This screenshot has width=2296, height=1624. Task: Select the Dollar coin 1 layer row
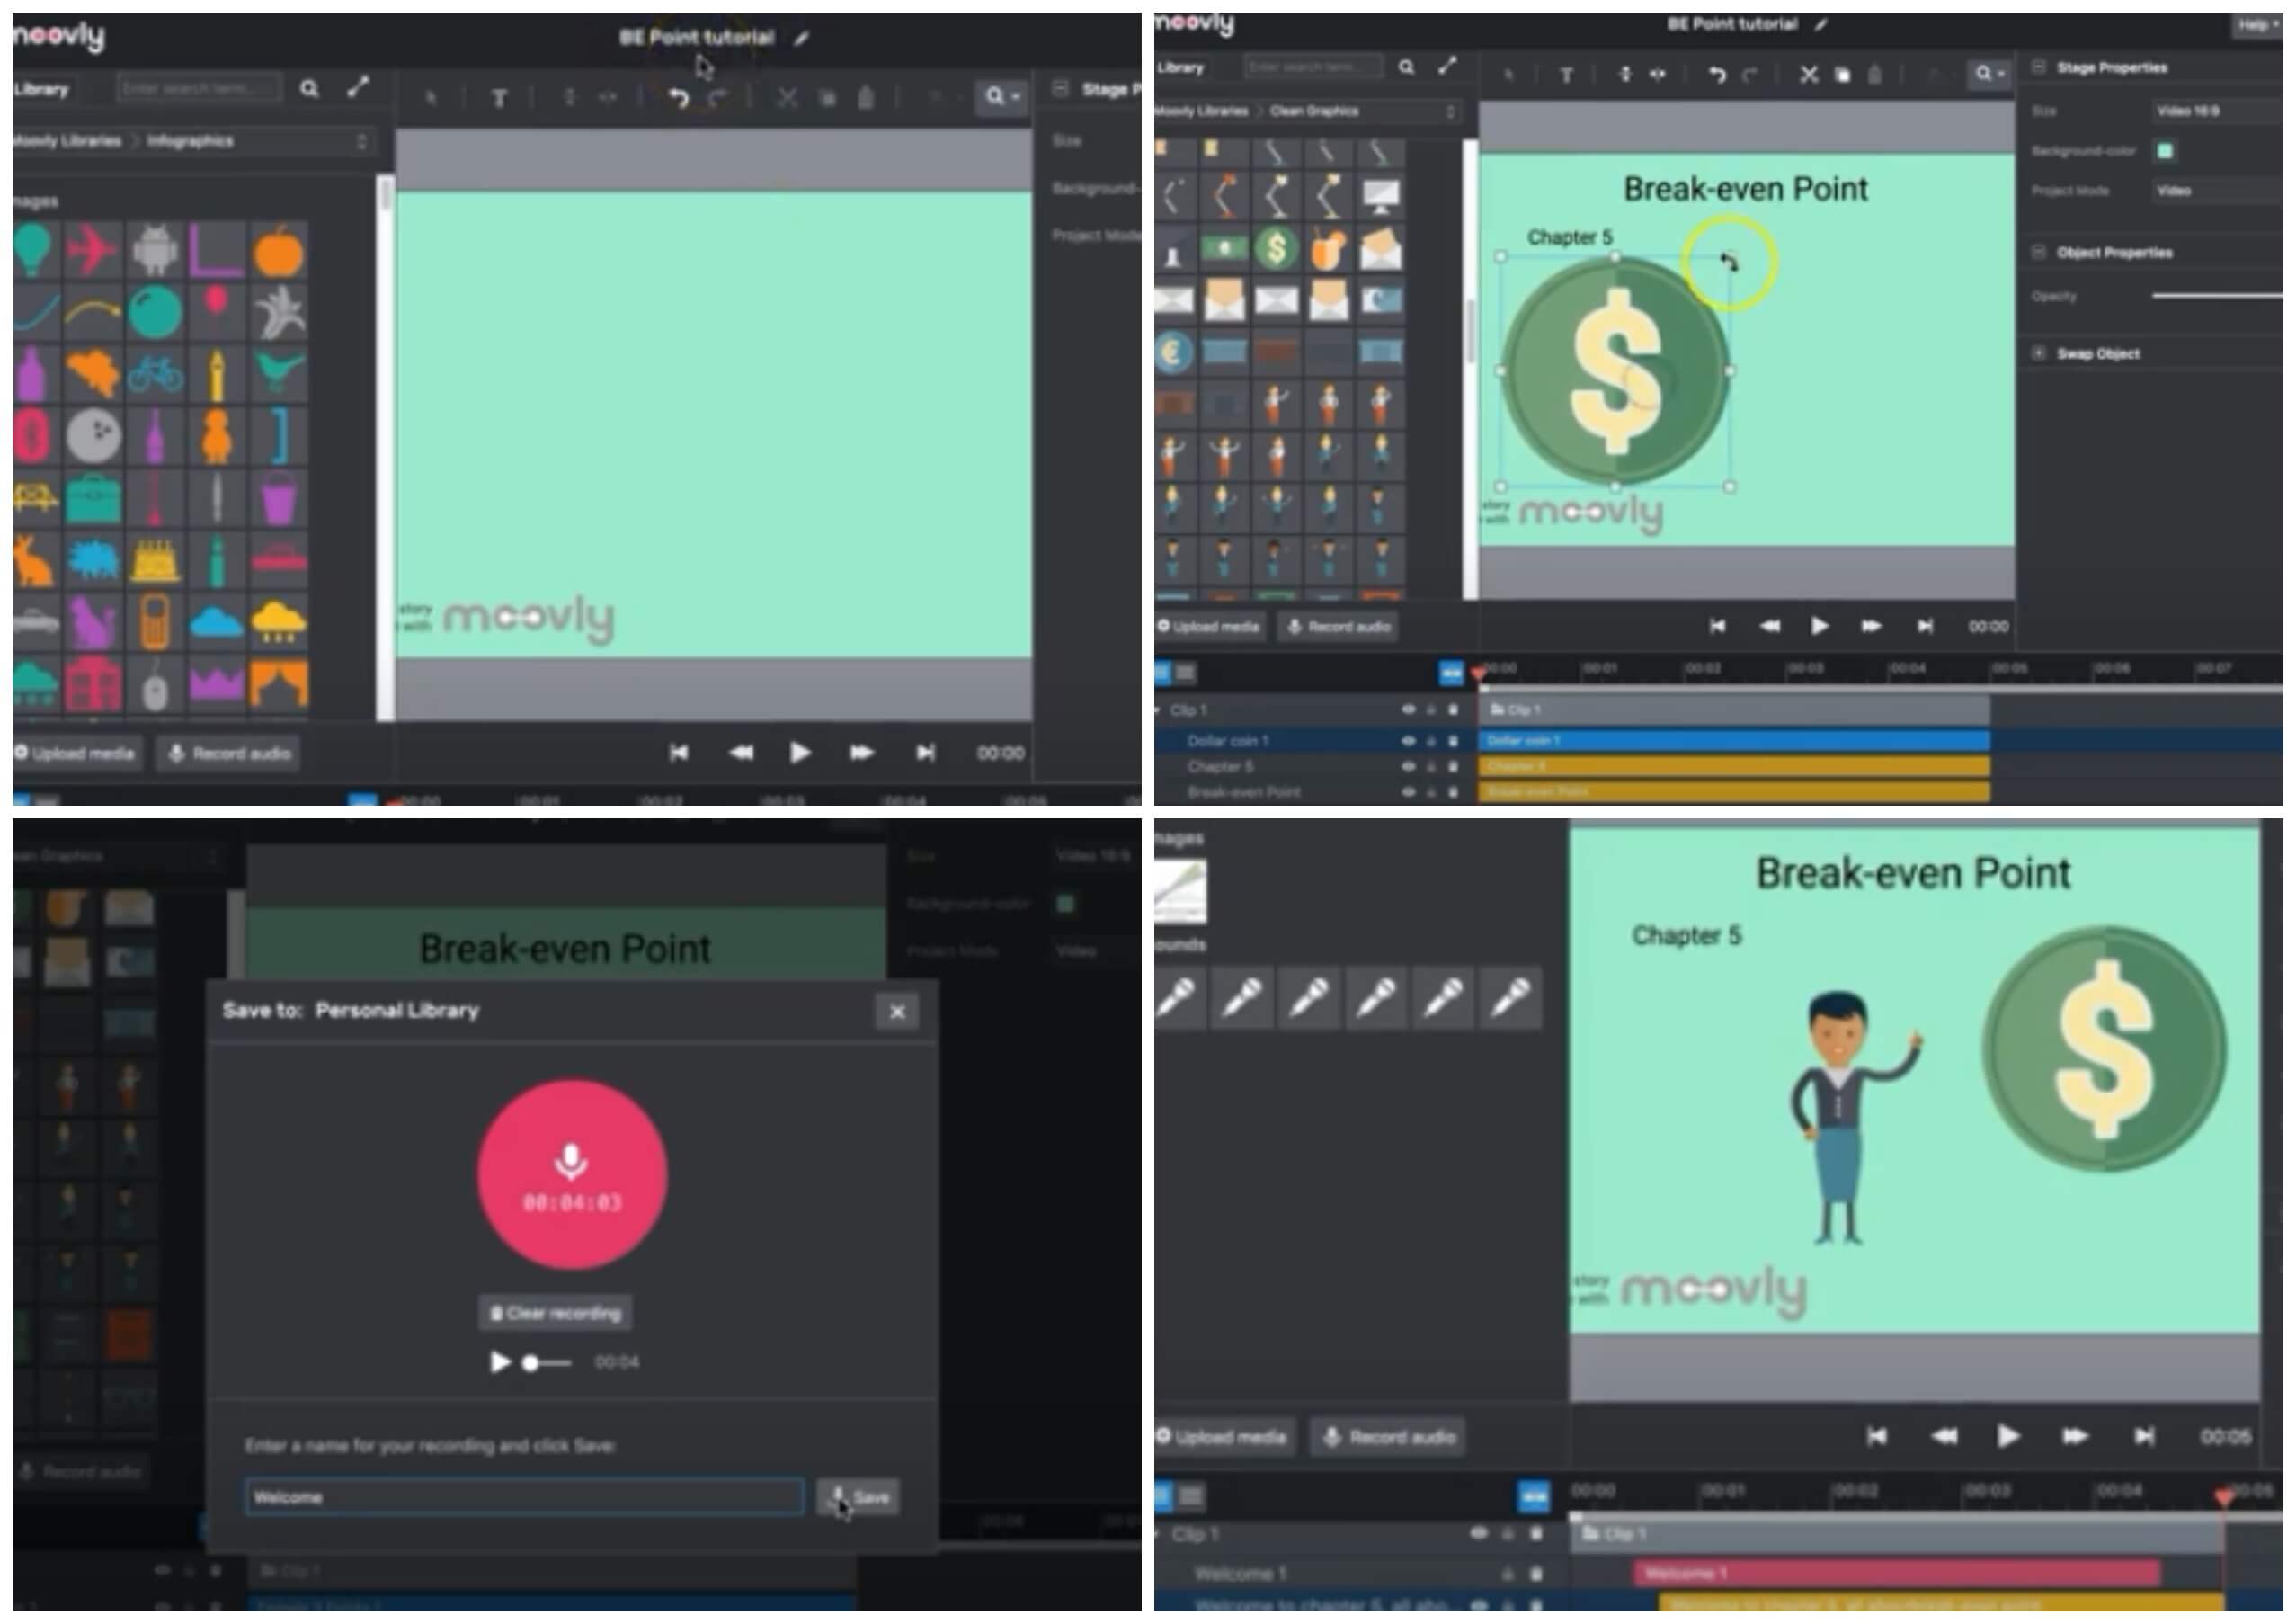tap(1314, 741)
